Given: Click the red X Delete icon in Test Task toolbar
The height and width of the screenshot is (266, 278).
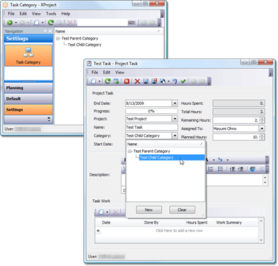Looking at the screenshot, I should 137,81.
